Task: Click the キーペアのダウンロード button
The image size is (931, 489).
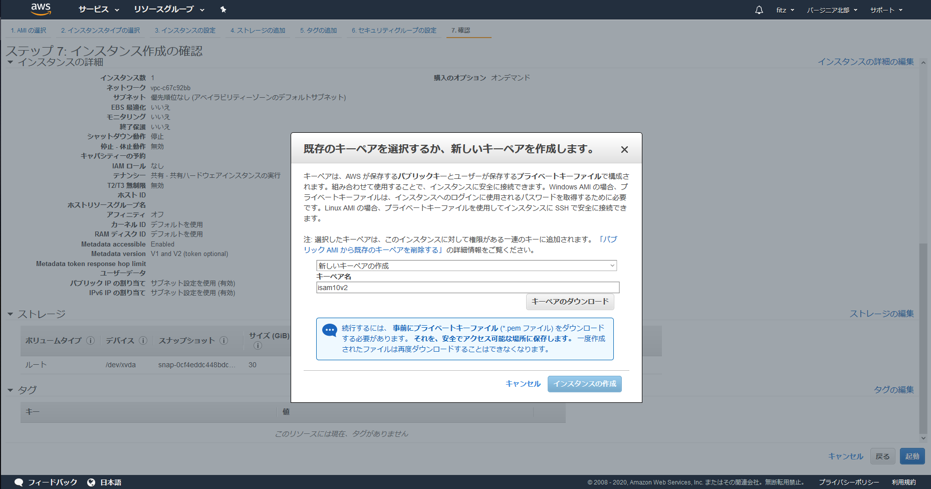Action: [570, 302]
